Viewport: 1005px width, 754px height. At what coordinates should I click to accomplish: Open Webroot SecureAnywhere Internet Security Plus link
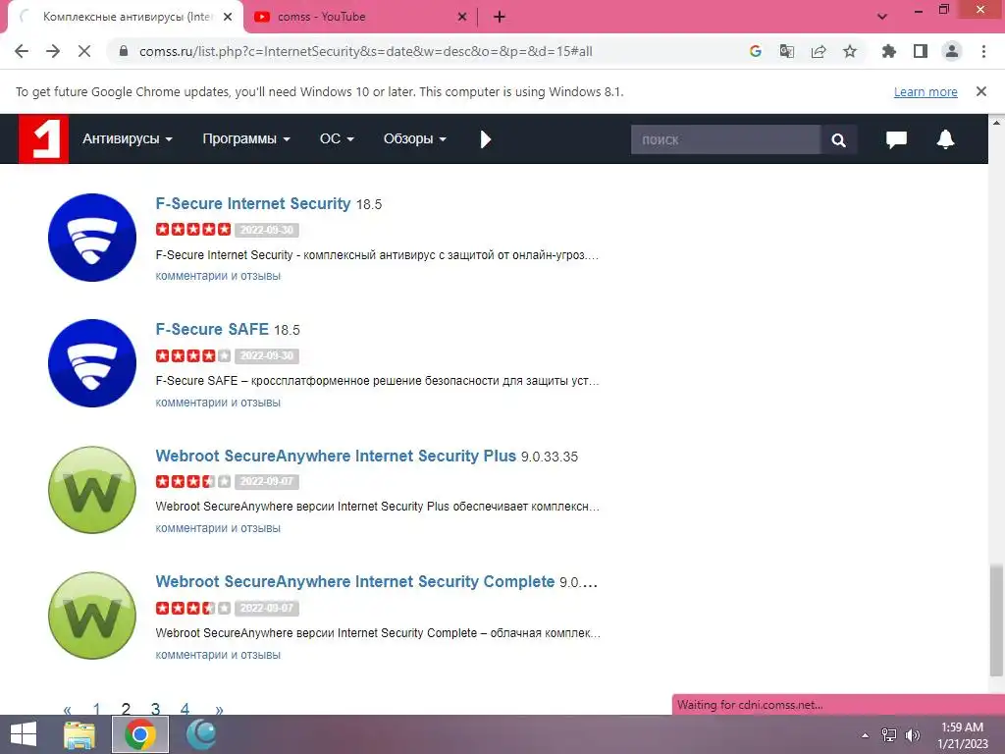tap(336, 456)
